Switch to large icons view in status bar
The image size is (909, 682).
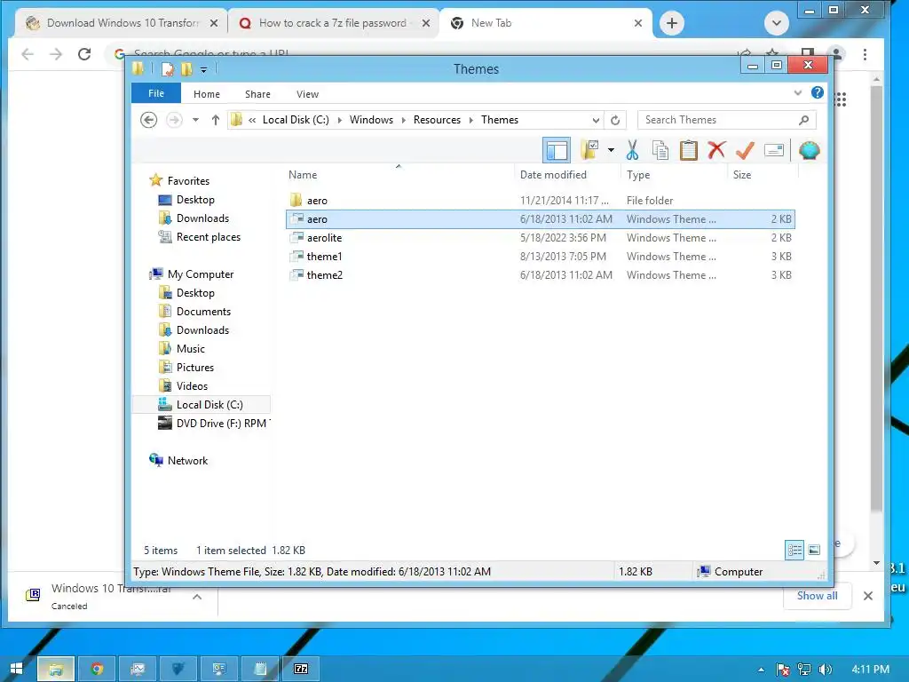[x=814, y=550]
